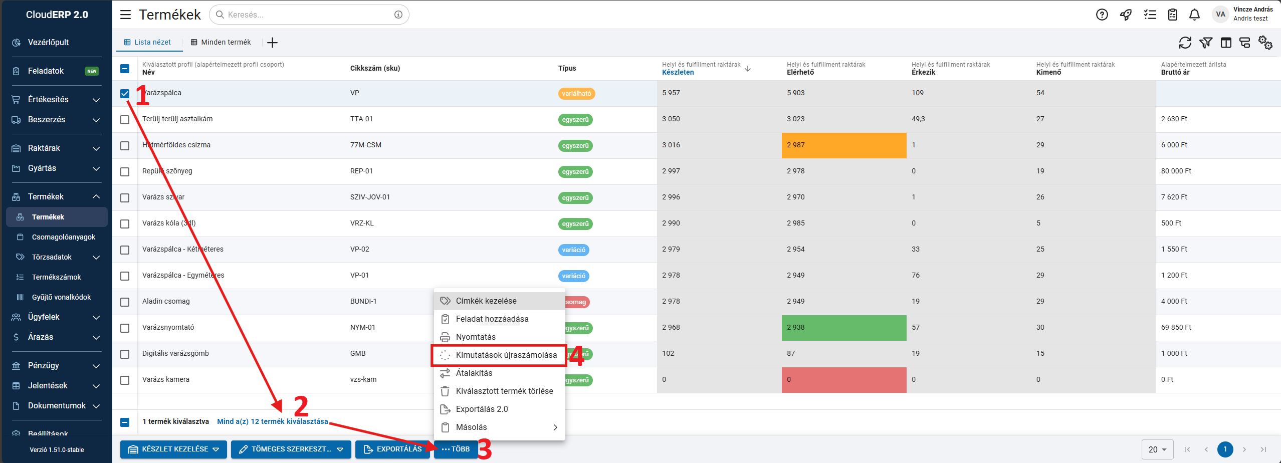Switch to the Minden termék tab
The height and width of the screenshot is (463, 1281).
[x=221, y=43]
